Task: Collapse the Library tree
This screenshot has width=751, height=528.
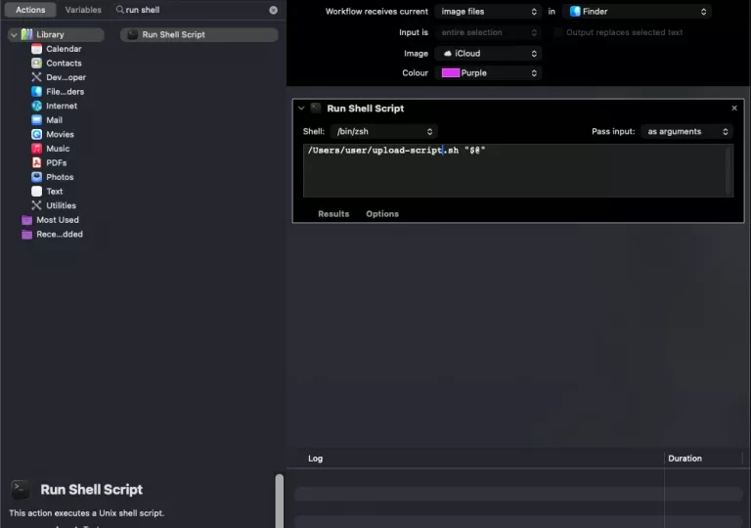Action: [x=13, y=35]
